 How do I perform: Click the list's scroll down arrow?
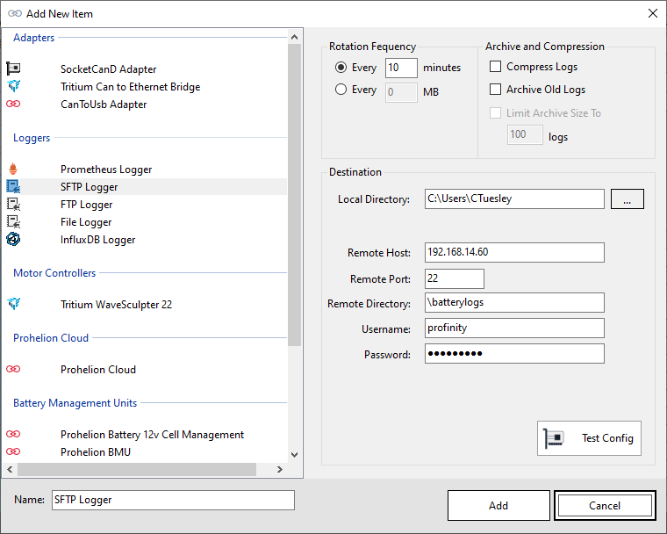click(x=294, y=455)
